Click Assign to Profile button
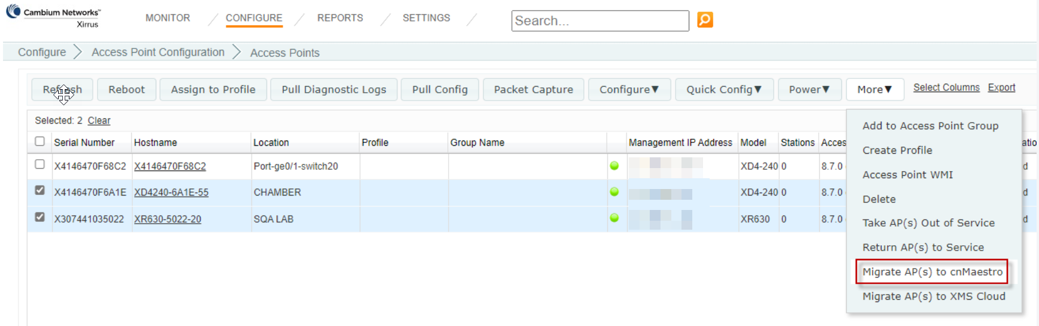 [213, 89]
